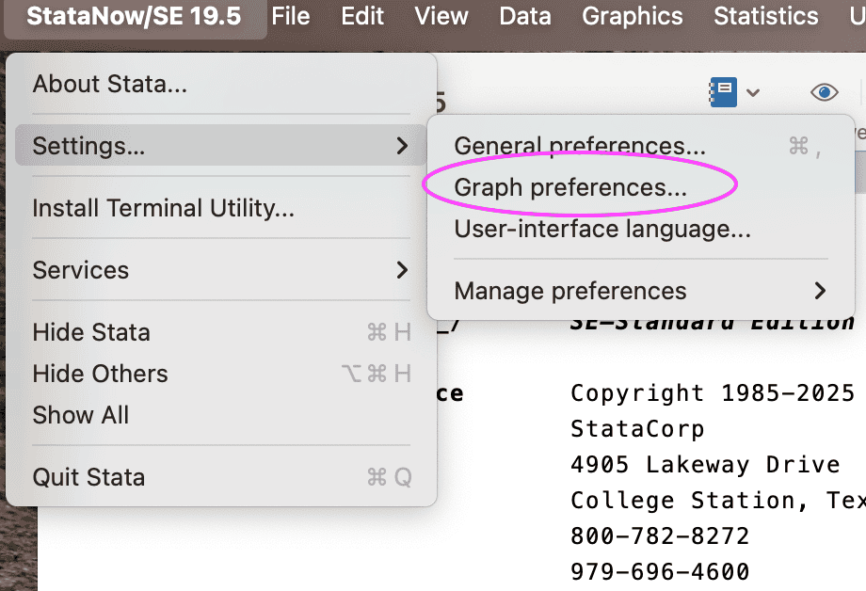Select User-interface language... option
The width and height of the screenshot is (866, 591).
point(602,229)
